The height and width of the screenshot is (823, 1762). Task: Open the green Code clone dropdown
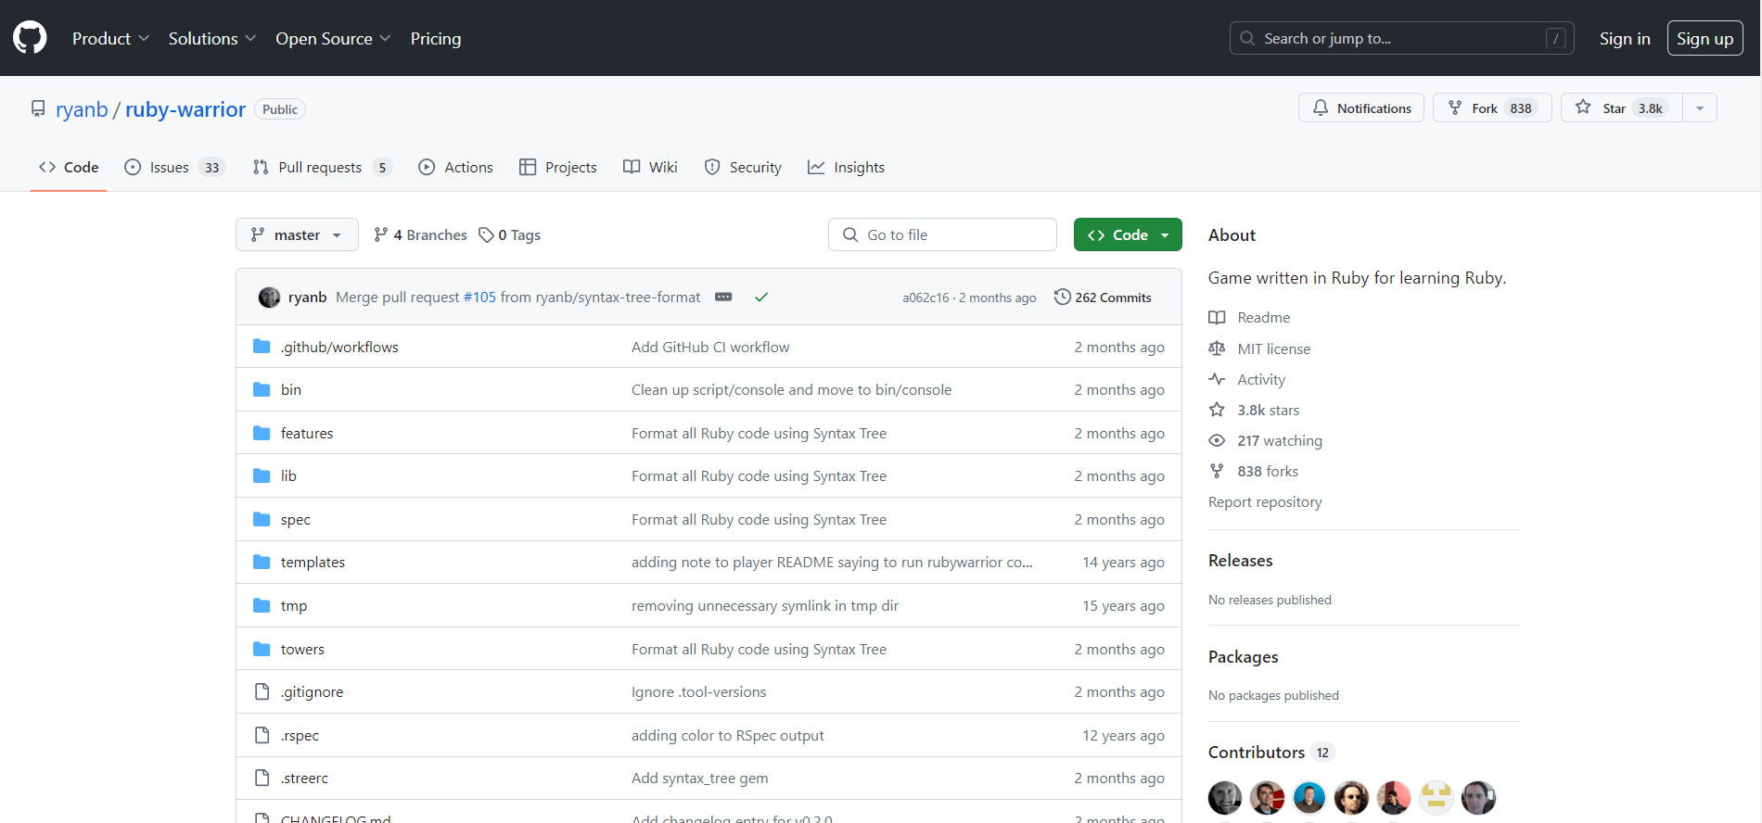(x=1128, y=234)
